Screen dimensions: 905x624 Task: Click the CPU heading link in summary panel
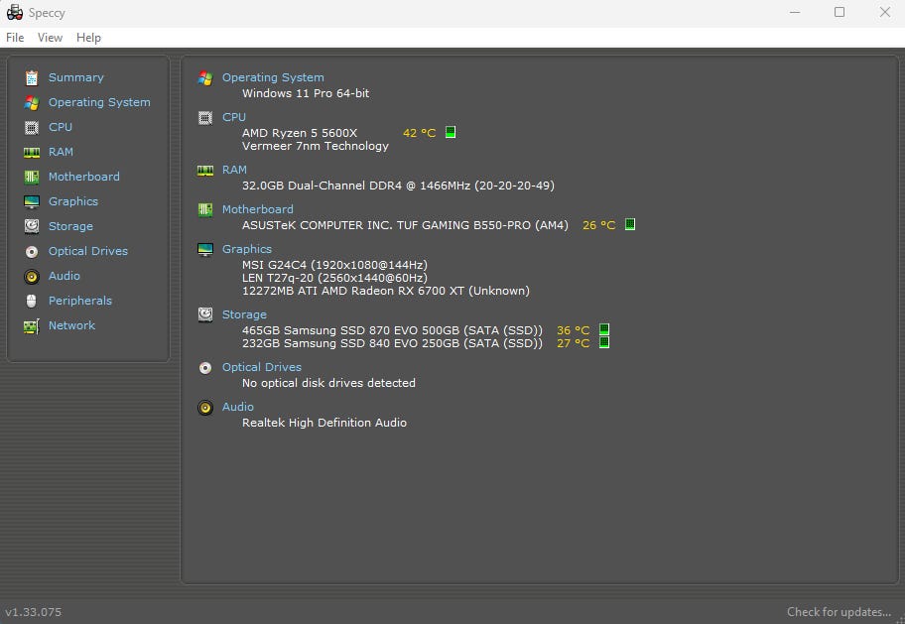[x=234, y=117]
